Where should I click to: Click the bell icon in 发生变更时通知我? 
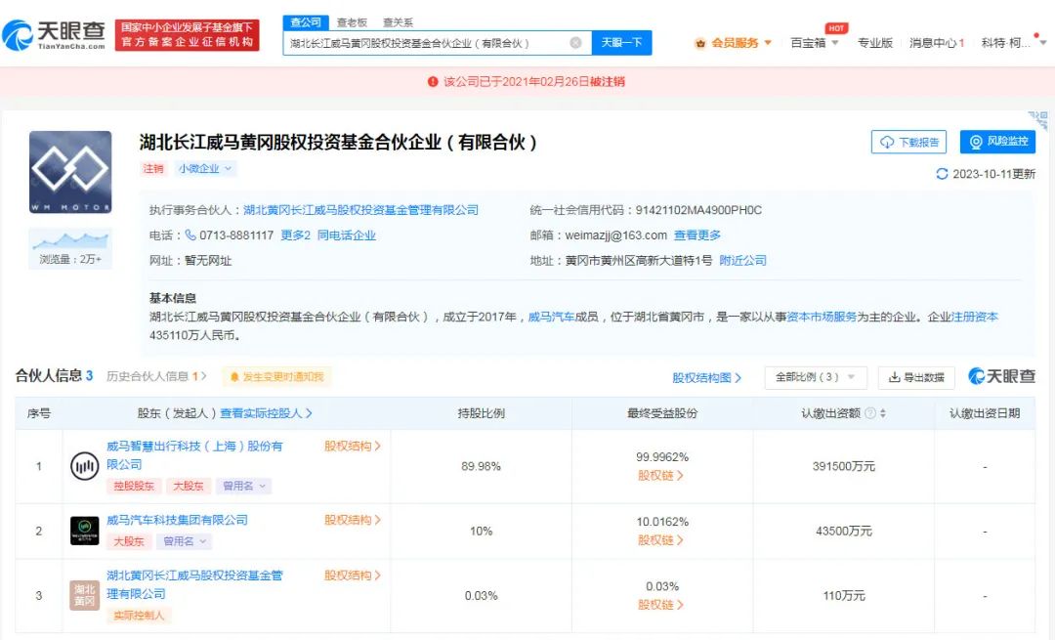tap(234, 377)
